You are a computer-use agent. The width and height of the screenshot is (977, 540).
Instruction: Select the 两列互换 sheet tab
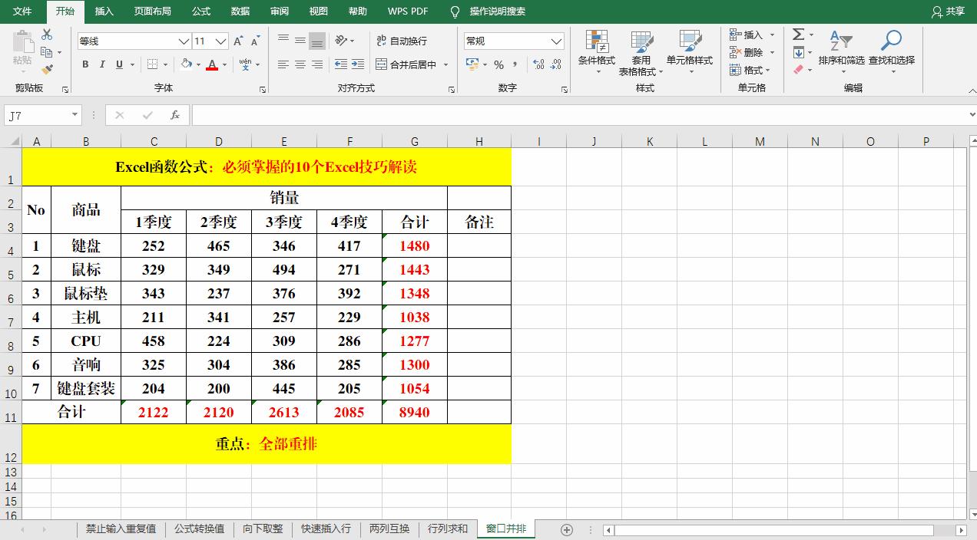(x=389, y=528)
